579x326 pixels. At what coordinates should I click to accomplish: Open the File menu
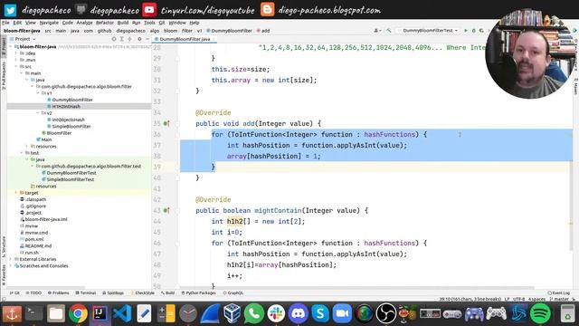5,23
